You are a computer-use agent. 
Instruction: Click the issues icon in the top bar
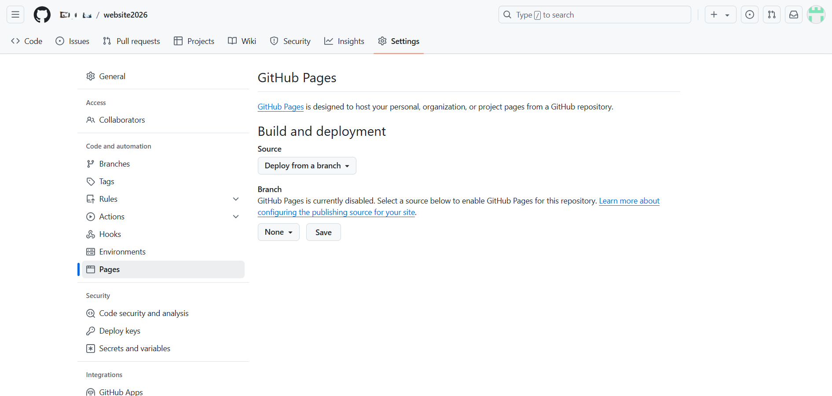[x=749, y=15]
